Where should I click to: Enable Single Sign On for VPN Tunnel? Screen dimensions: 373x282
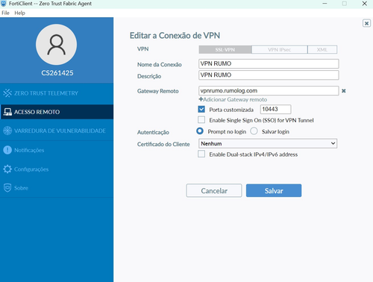pos(201,120)
